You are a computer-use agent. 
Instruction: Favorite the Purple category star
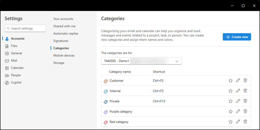[x=230, y=112]
